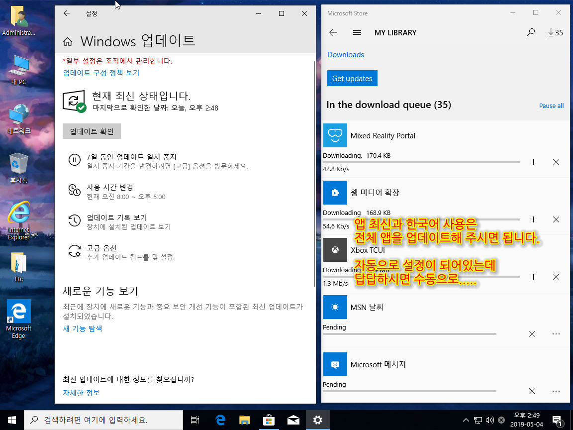This screenshot has height=430, width=573.
Task: Pause Mixed Reality Portal download
Action: [x=532, y=162]
